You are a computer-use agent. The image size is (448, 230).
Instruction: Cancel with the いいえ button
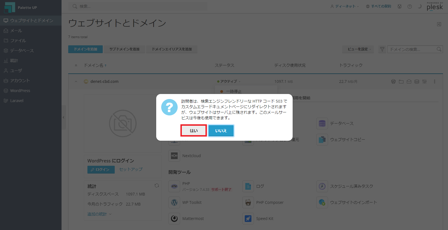pyautogui.click(x=221, y=130)
